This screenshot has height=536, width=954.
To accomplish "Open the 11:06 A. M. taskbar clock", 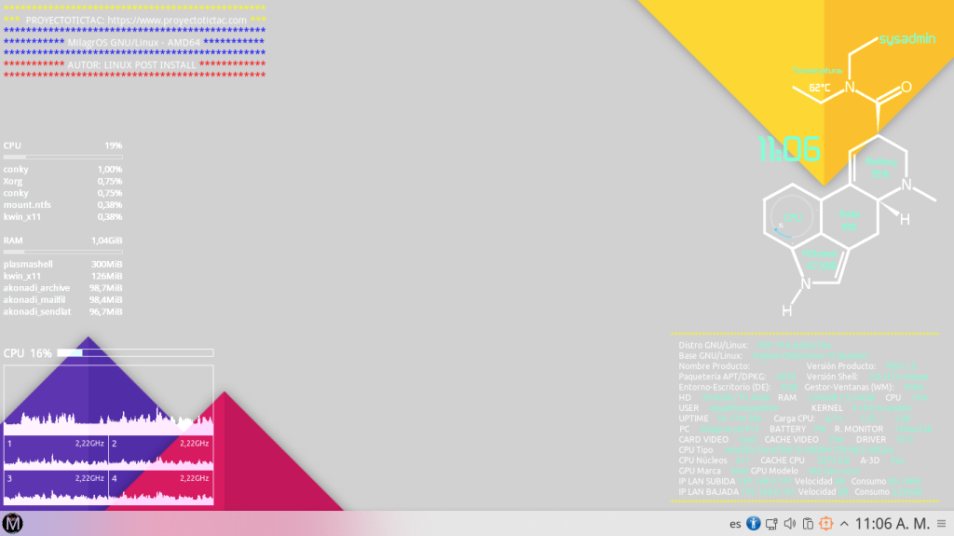I will click(891, 523).
